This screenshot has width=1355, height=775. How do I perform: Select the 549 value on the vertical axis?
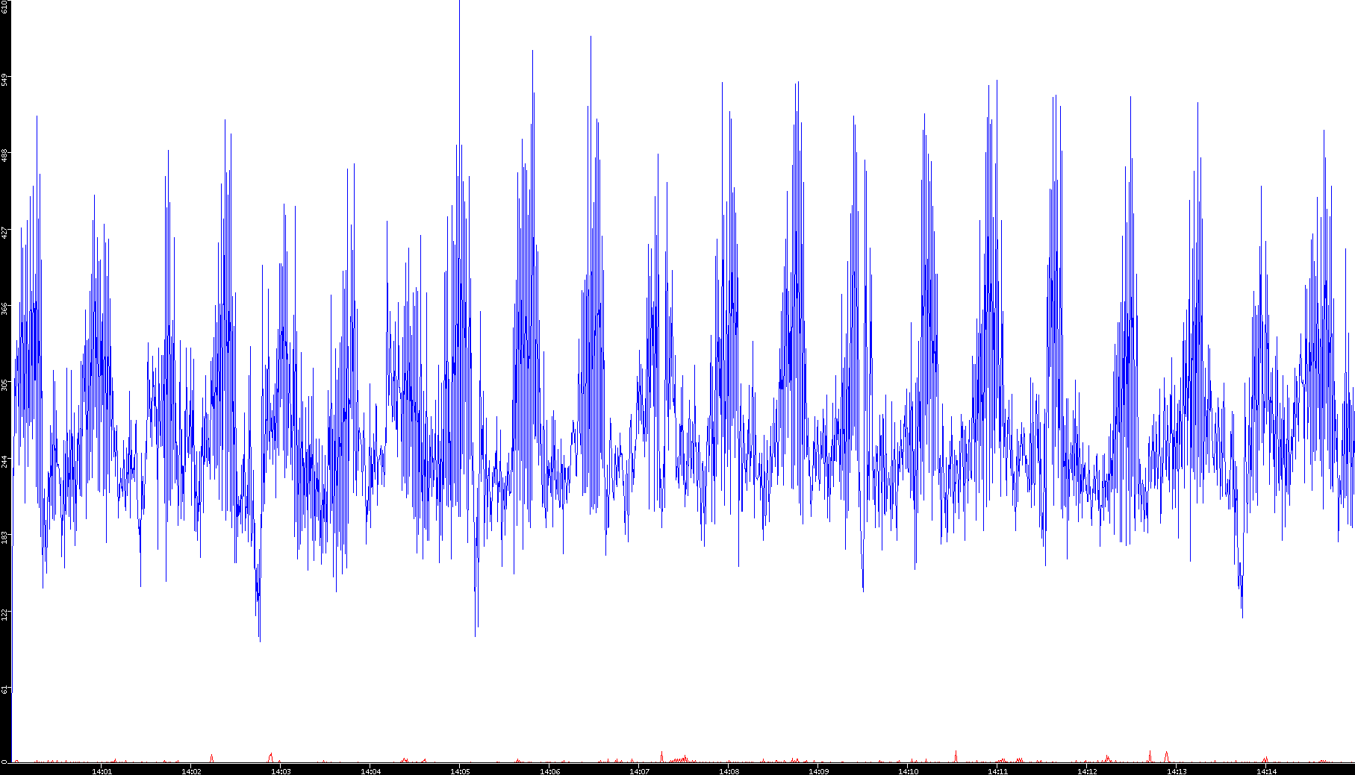coord(5,79)
